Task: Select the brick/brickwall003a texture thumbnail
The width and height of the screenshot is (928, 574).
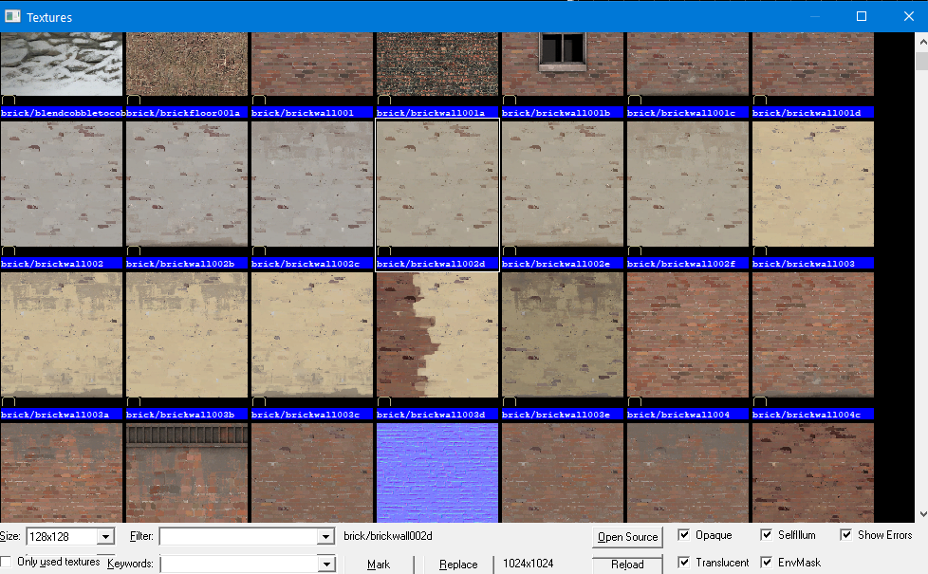Action: 62,335
